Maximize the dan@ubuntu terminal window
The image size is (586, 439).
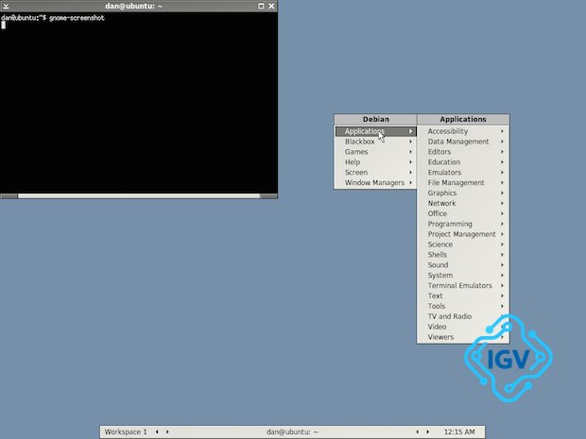click(x=261, y=6)
